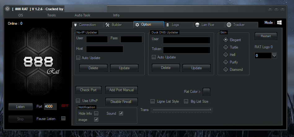This screenshot has height=137, width=294.
Task: Click the Windows logo next to Mode
Action: [279, 23]
